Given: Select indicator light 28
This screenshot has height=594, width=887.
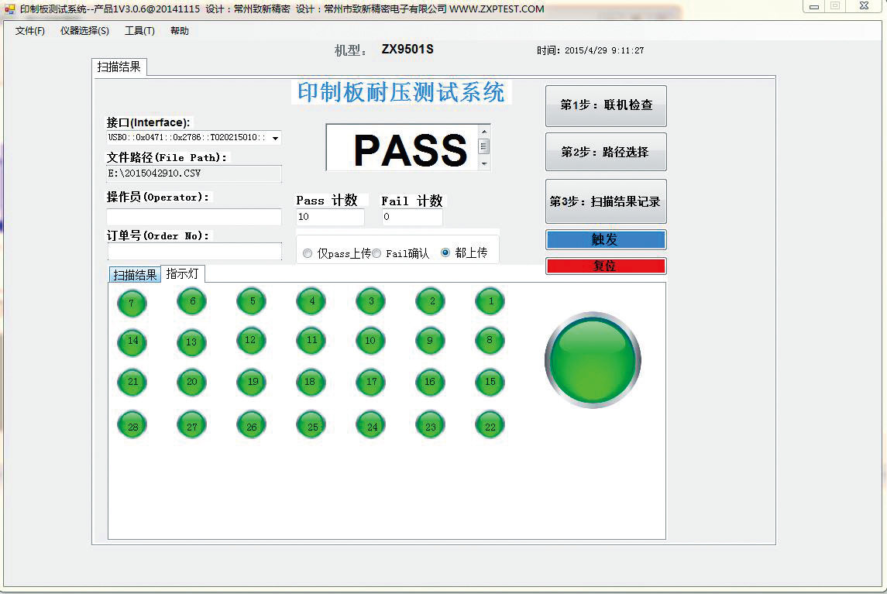Looking at the screenshot, I should [132, 424].
